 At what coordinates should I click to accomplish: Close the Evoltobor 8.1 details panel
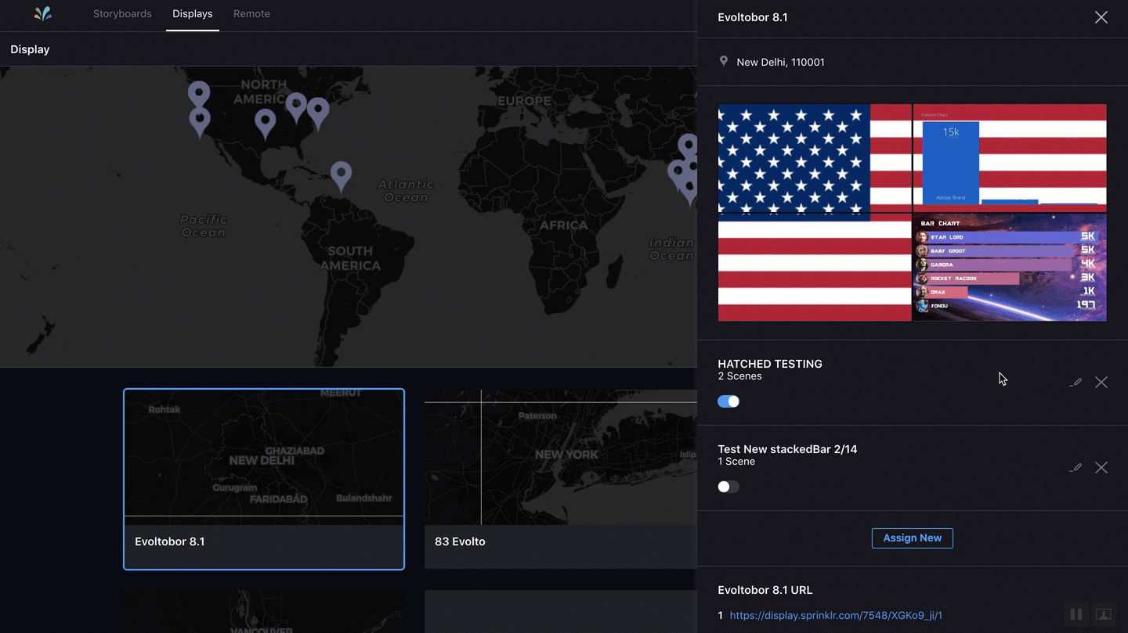pos(1101,17)
